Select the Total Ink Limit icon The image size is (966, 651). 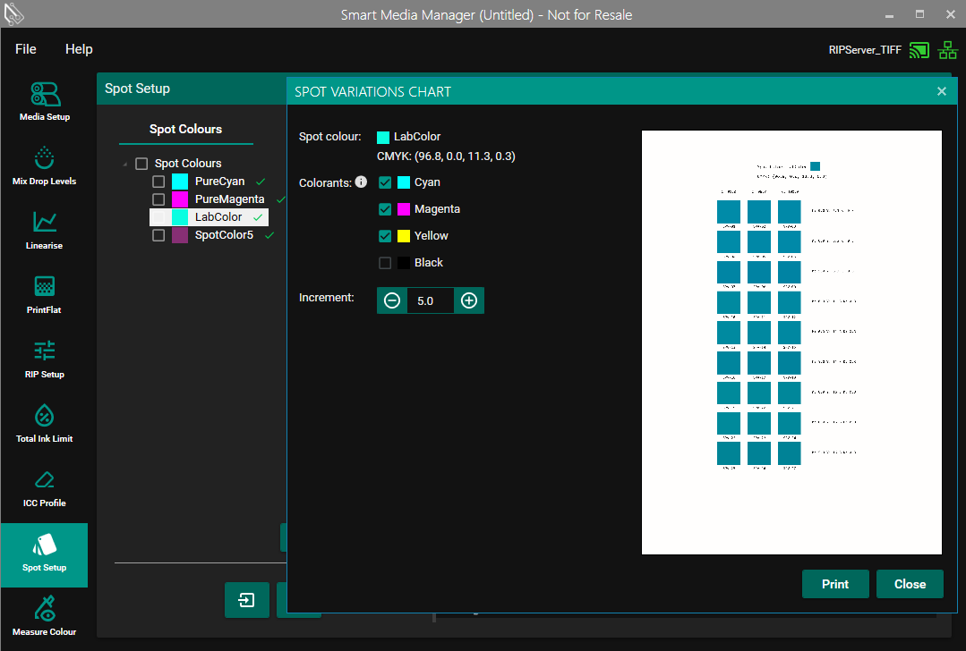pos(44,423)
